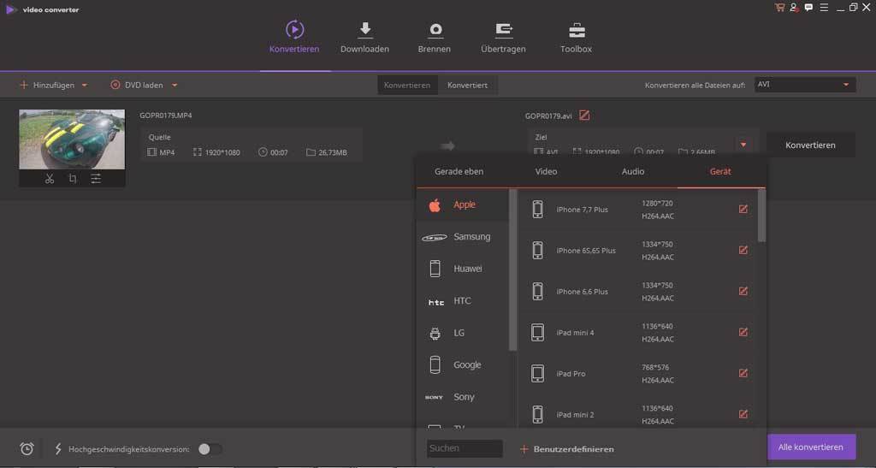Edit output filename GOPR0179.avi pencil icon
876x468 pixels.
584,116
